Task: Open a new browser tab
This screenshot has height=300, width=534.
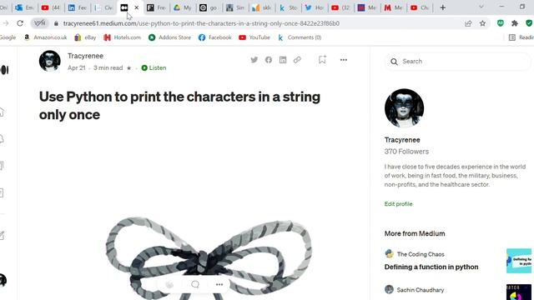Action: (443, 7)
